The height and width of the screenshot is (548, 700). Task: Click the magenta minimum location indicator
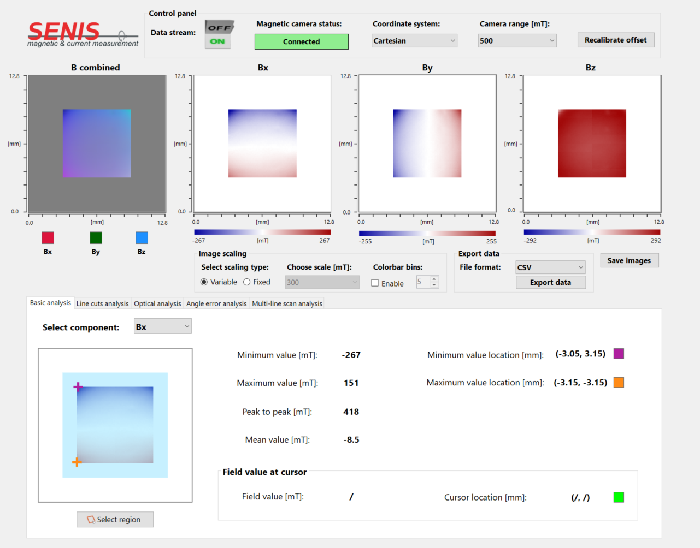(619, 354)
